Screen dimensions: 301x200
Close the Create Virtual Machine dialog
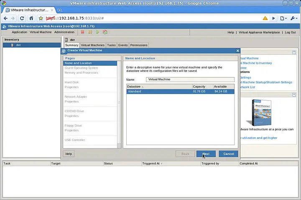(x=237, y=51)
